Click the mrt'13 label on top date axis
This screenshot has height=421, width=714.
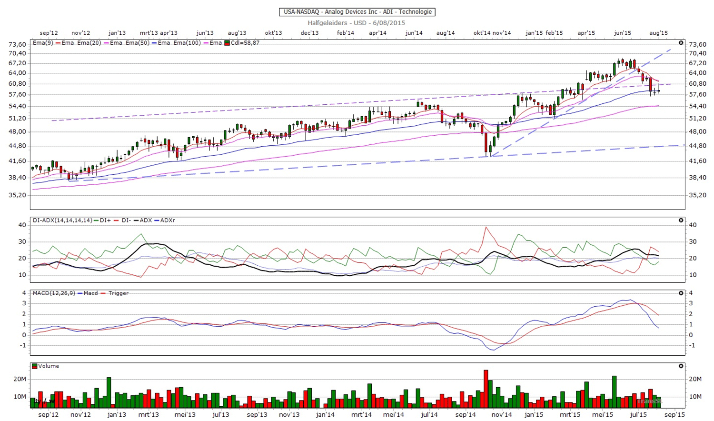[149, 33]
